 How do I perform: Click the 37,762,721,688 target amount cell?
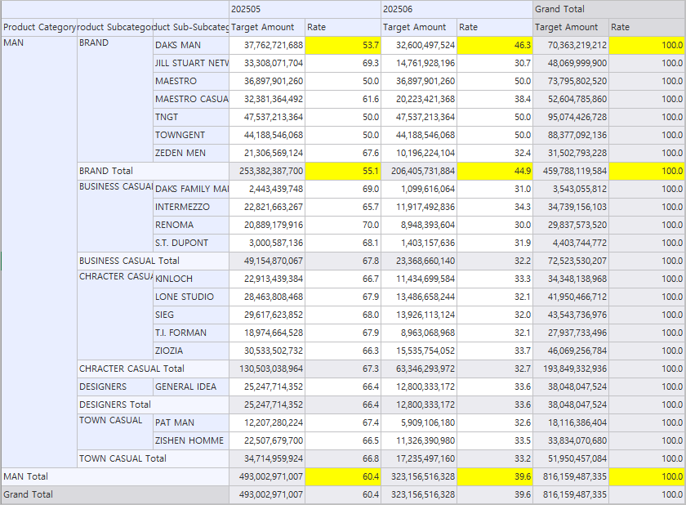(x=267, y=45)
